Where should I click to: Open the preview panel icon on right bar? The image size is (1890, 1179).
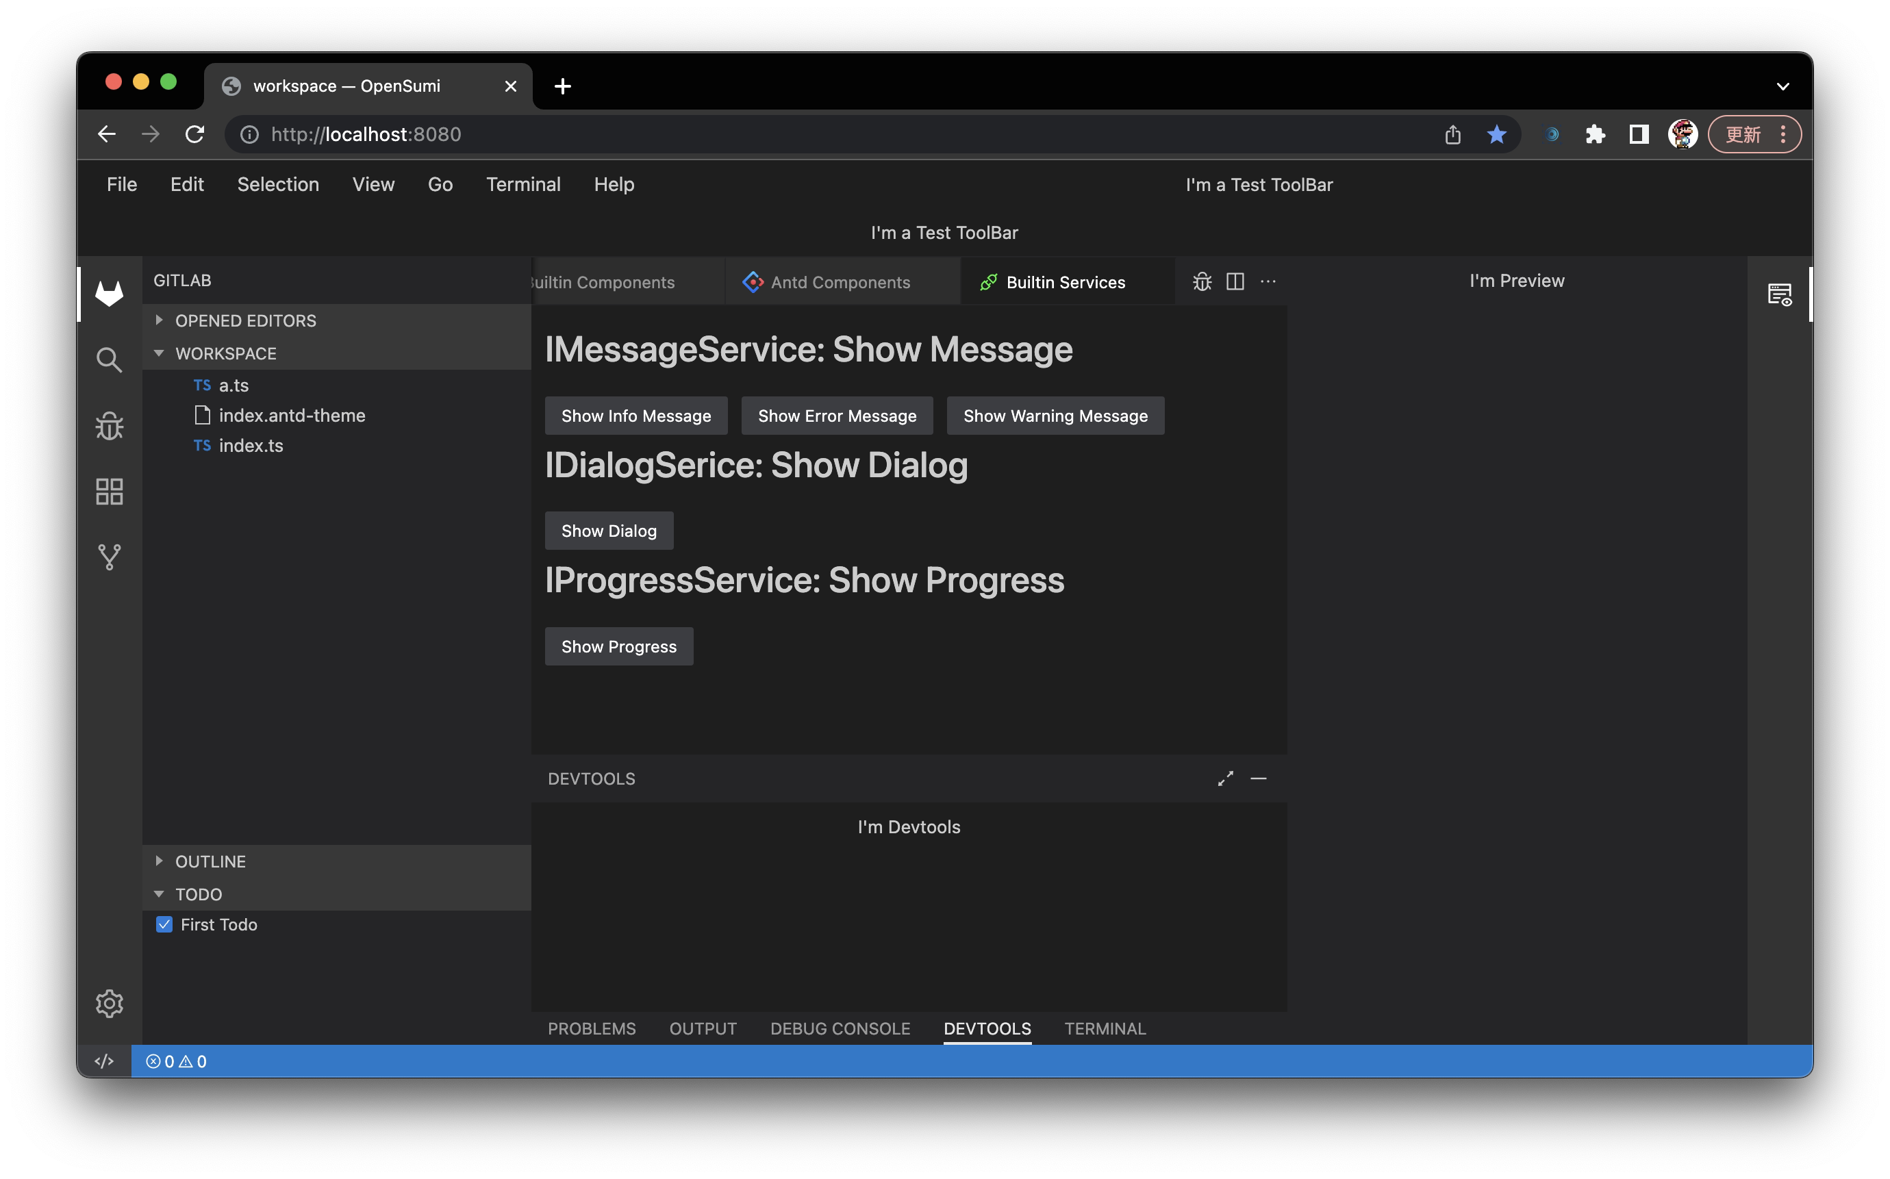coord(1779,294)
